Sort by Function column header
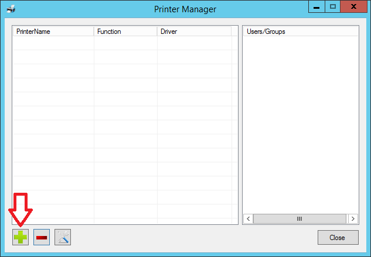Screen dimensions: 371x257 tap(125, 32)
